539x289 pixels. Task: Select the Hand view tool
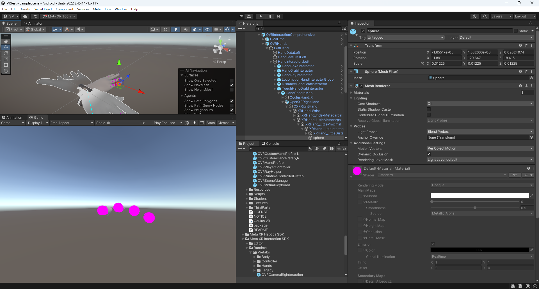[x=6, y=41]
